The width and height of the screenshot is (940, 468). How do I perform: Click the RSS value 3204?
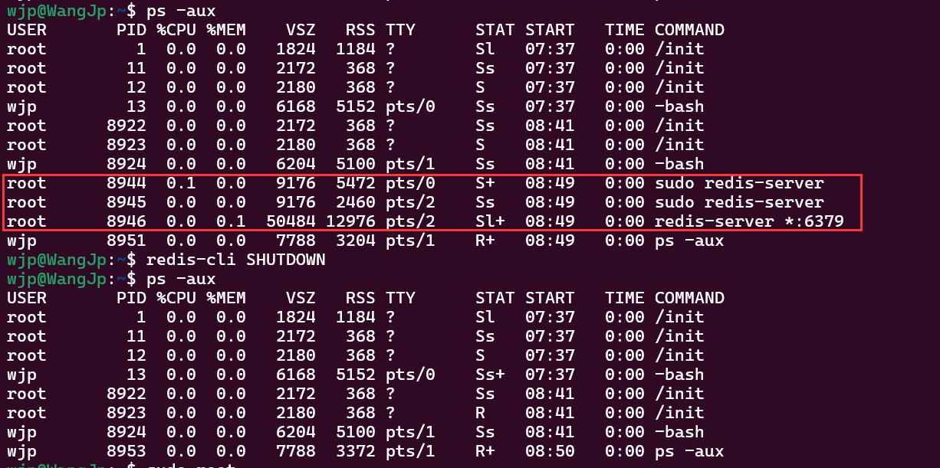pyautogui.click(x=356, y=241)
